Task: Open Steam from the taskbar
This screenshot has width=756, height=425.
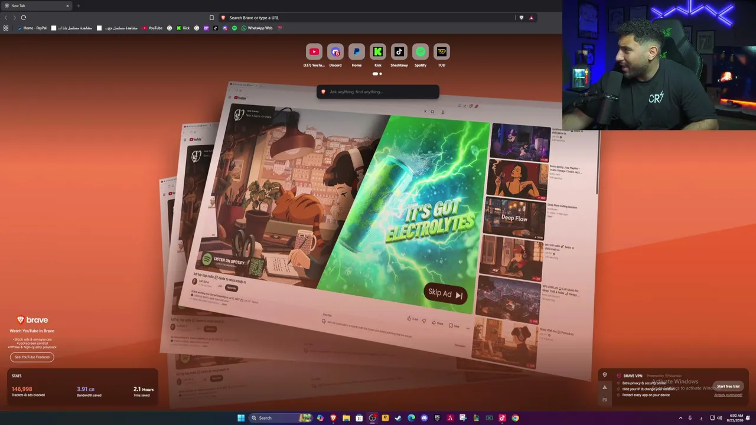Action: pyautogui.click(x=398, y=418)
